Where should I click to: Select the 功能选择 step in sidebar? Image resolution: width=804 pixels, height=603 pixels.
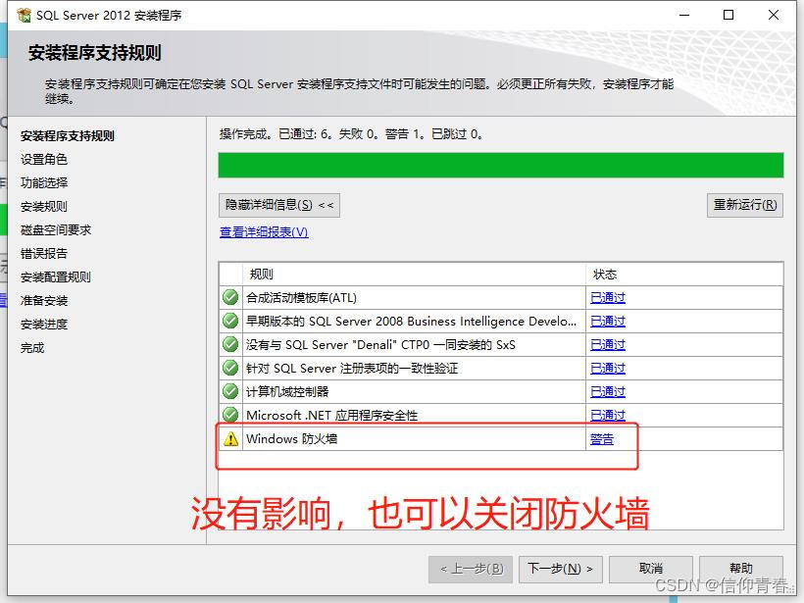(43, 183)
